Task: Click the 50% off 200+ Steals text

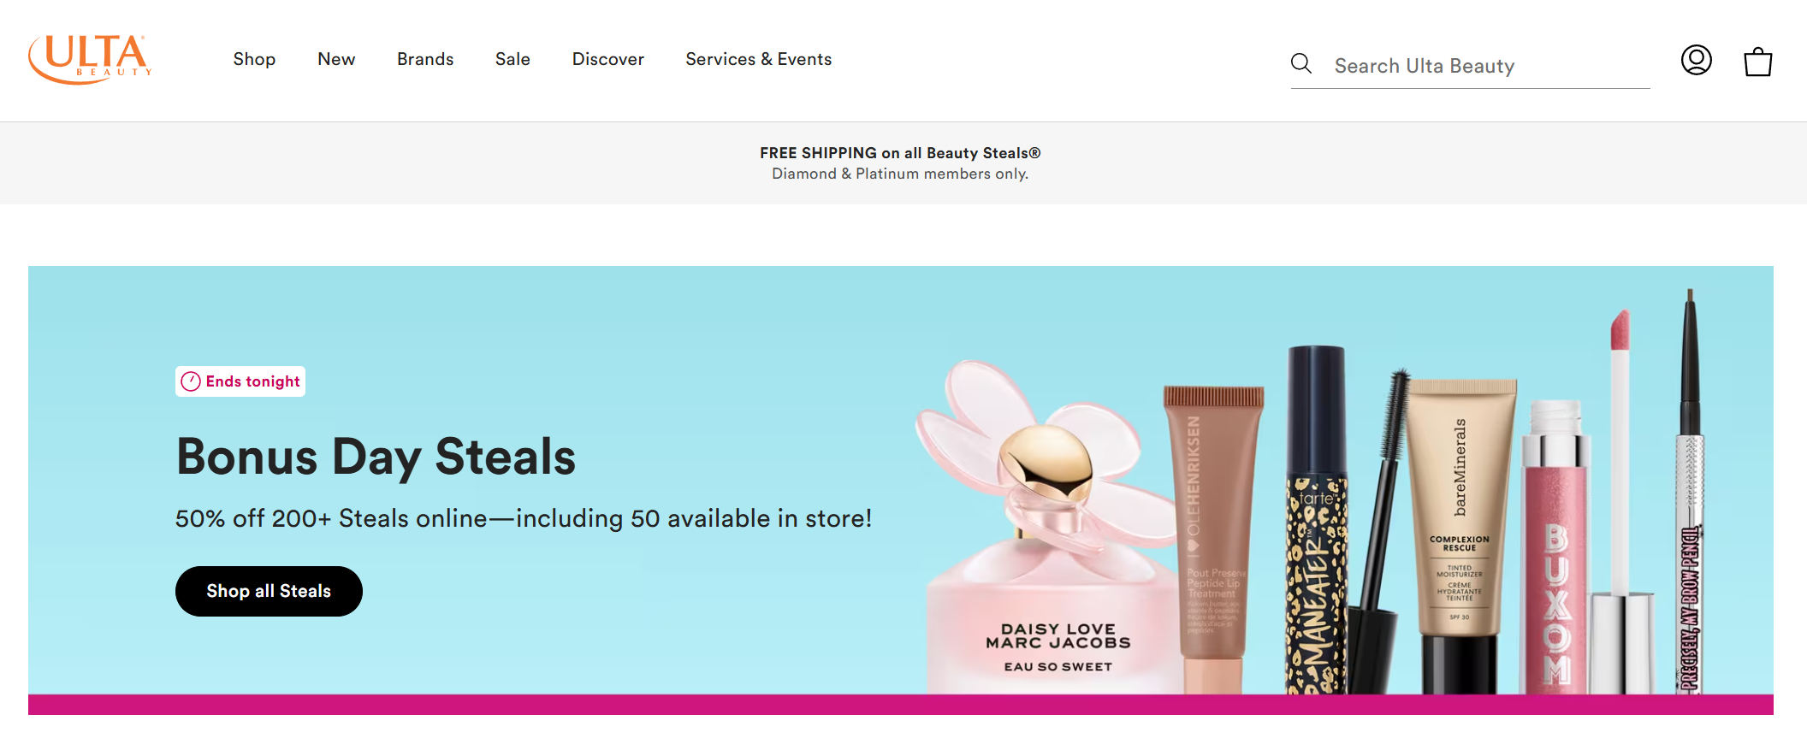Action: pos(524,518)
